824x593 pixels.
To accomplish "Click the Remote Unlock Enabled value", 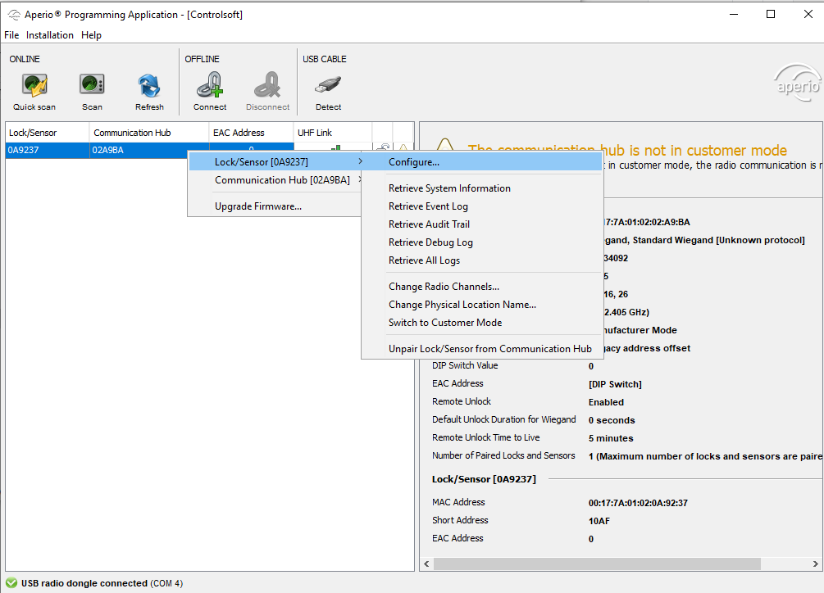I will coord(606,402).
